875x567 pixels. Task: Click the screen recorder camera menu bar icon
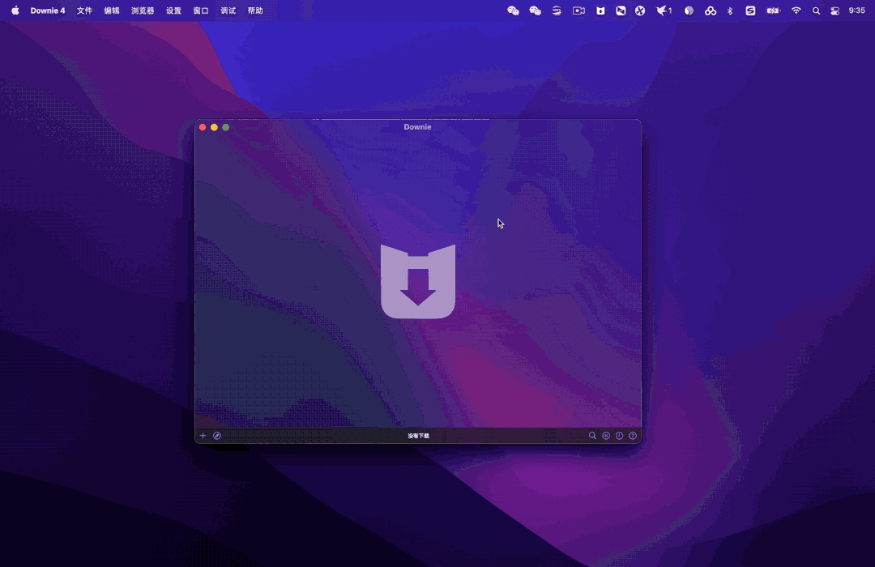pos(578,11)
